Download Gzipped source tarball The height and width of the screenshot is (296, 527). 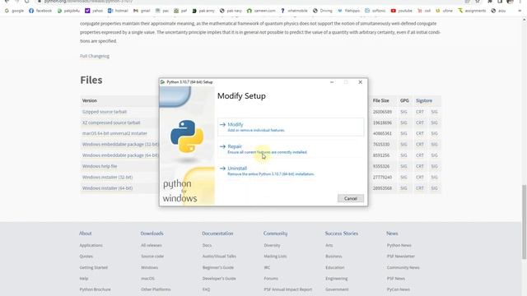pyautogui.click(x=105, y=112)
